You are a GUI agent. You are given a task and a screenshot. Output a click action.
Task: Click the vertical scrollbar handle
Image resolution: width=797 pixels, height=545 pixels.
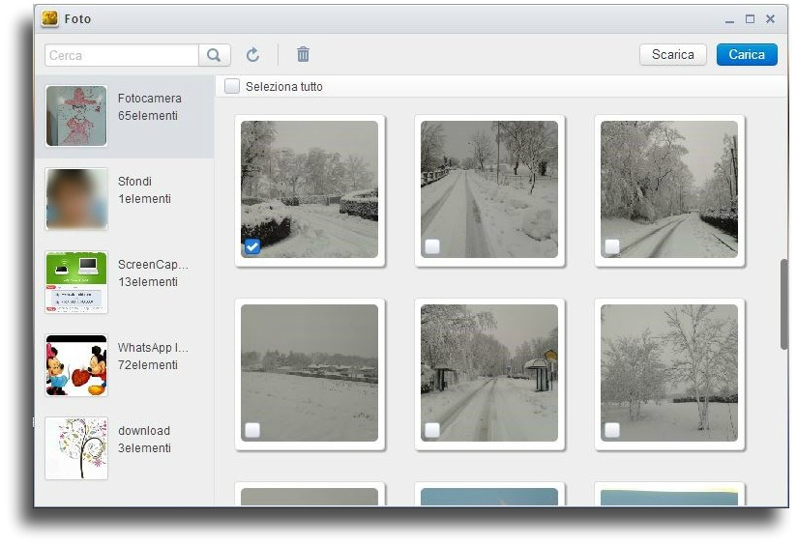pos(784,304)
